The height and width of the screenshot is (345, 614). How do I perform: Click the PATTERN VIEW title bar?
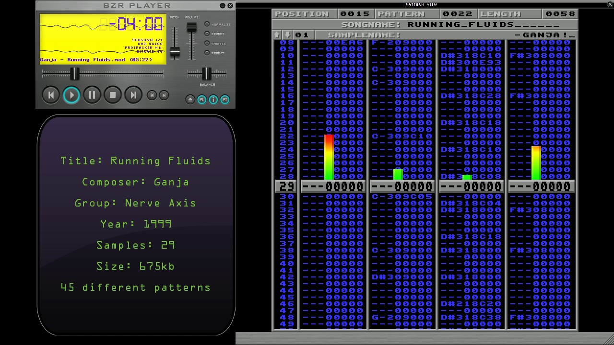click(x=421, y=4)
